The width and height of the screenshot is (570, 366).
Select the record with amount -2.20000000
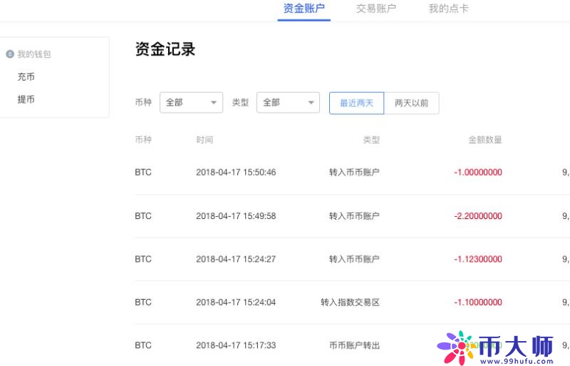352,216
